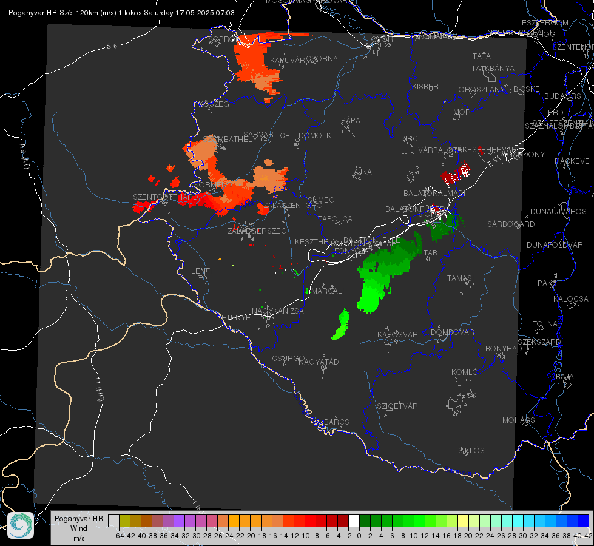
Task: Click the LENTI town label
Action: [201, 271]
